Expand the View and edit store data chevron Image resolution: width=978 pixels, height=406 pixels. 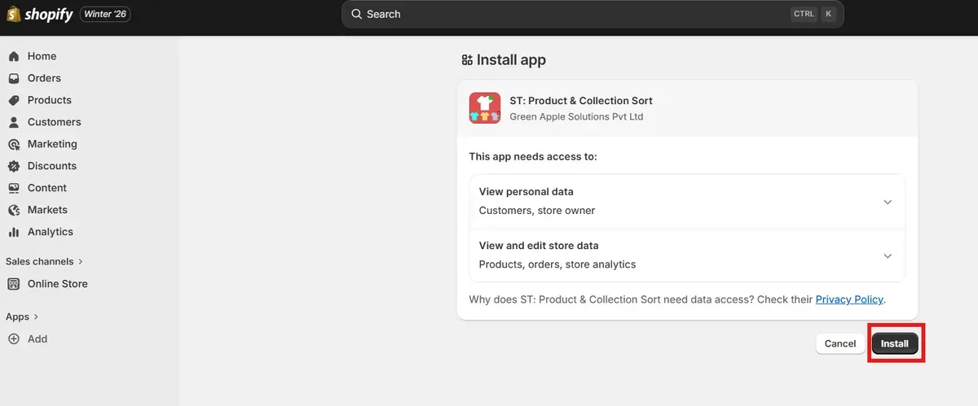tap(888, 255)
